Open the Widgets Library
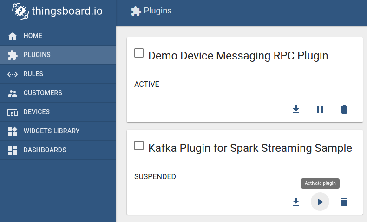 click(x=51, y=131)
